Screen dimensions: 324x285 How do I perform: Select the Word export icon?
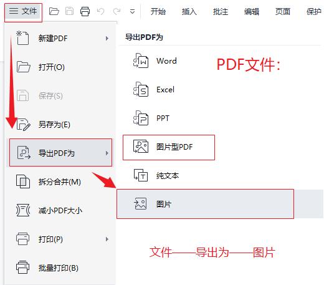(141, 60)
